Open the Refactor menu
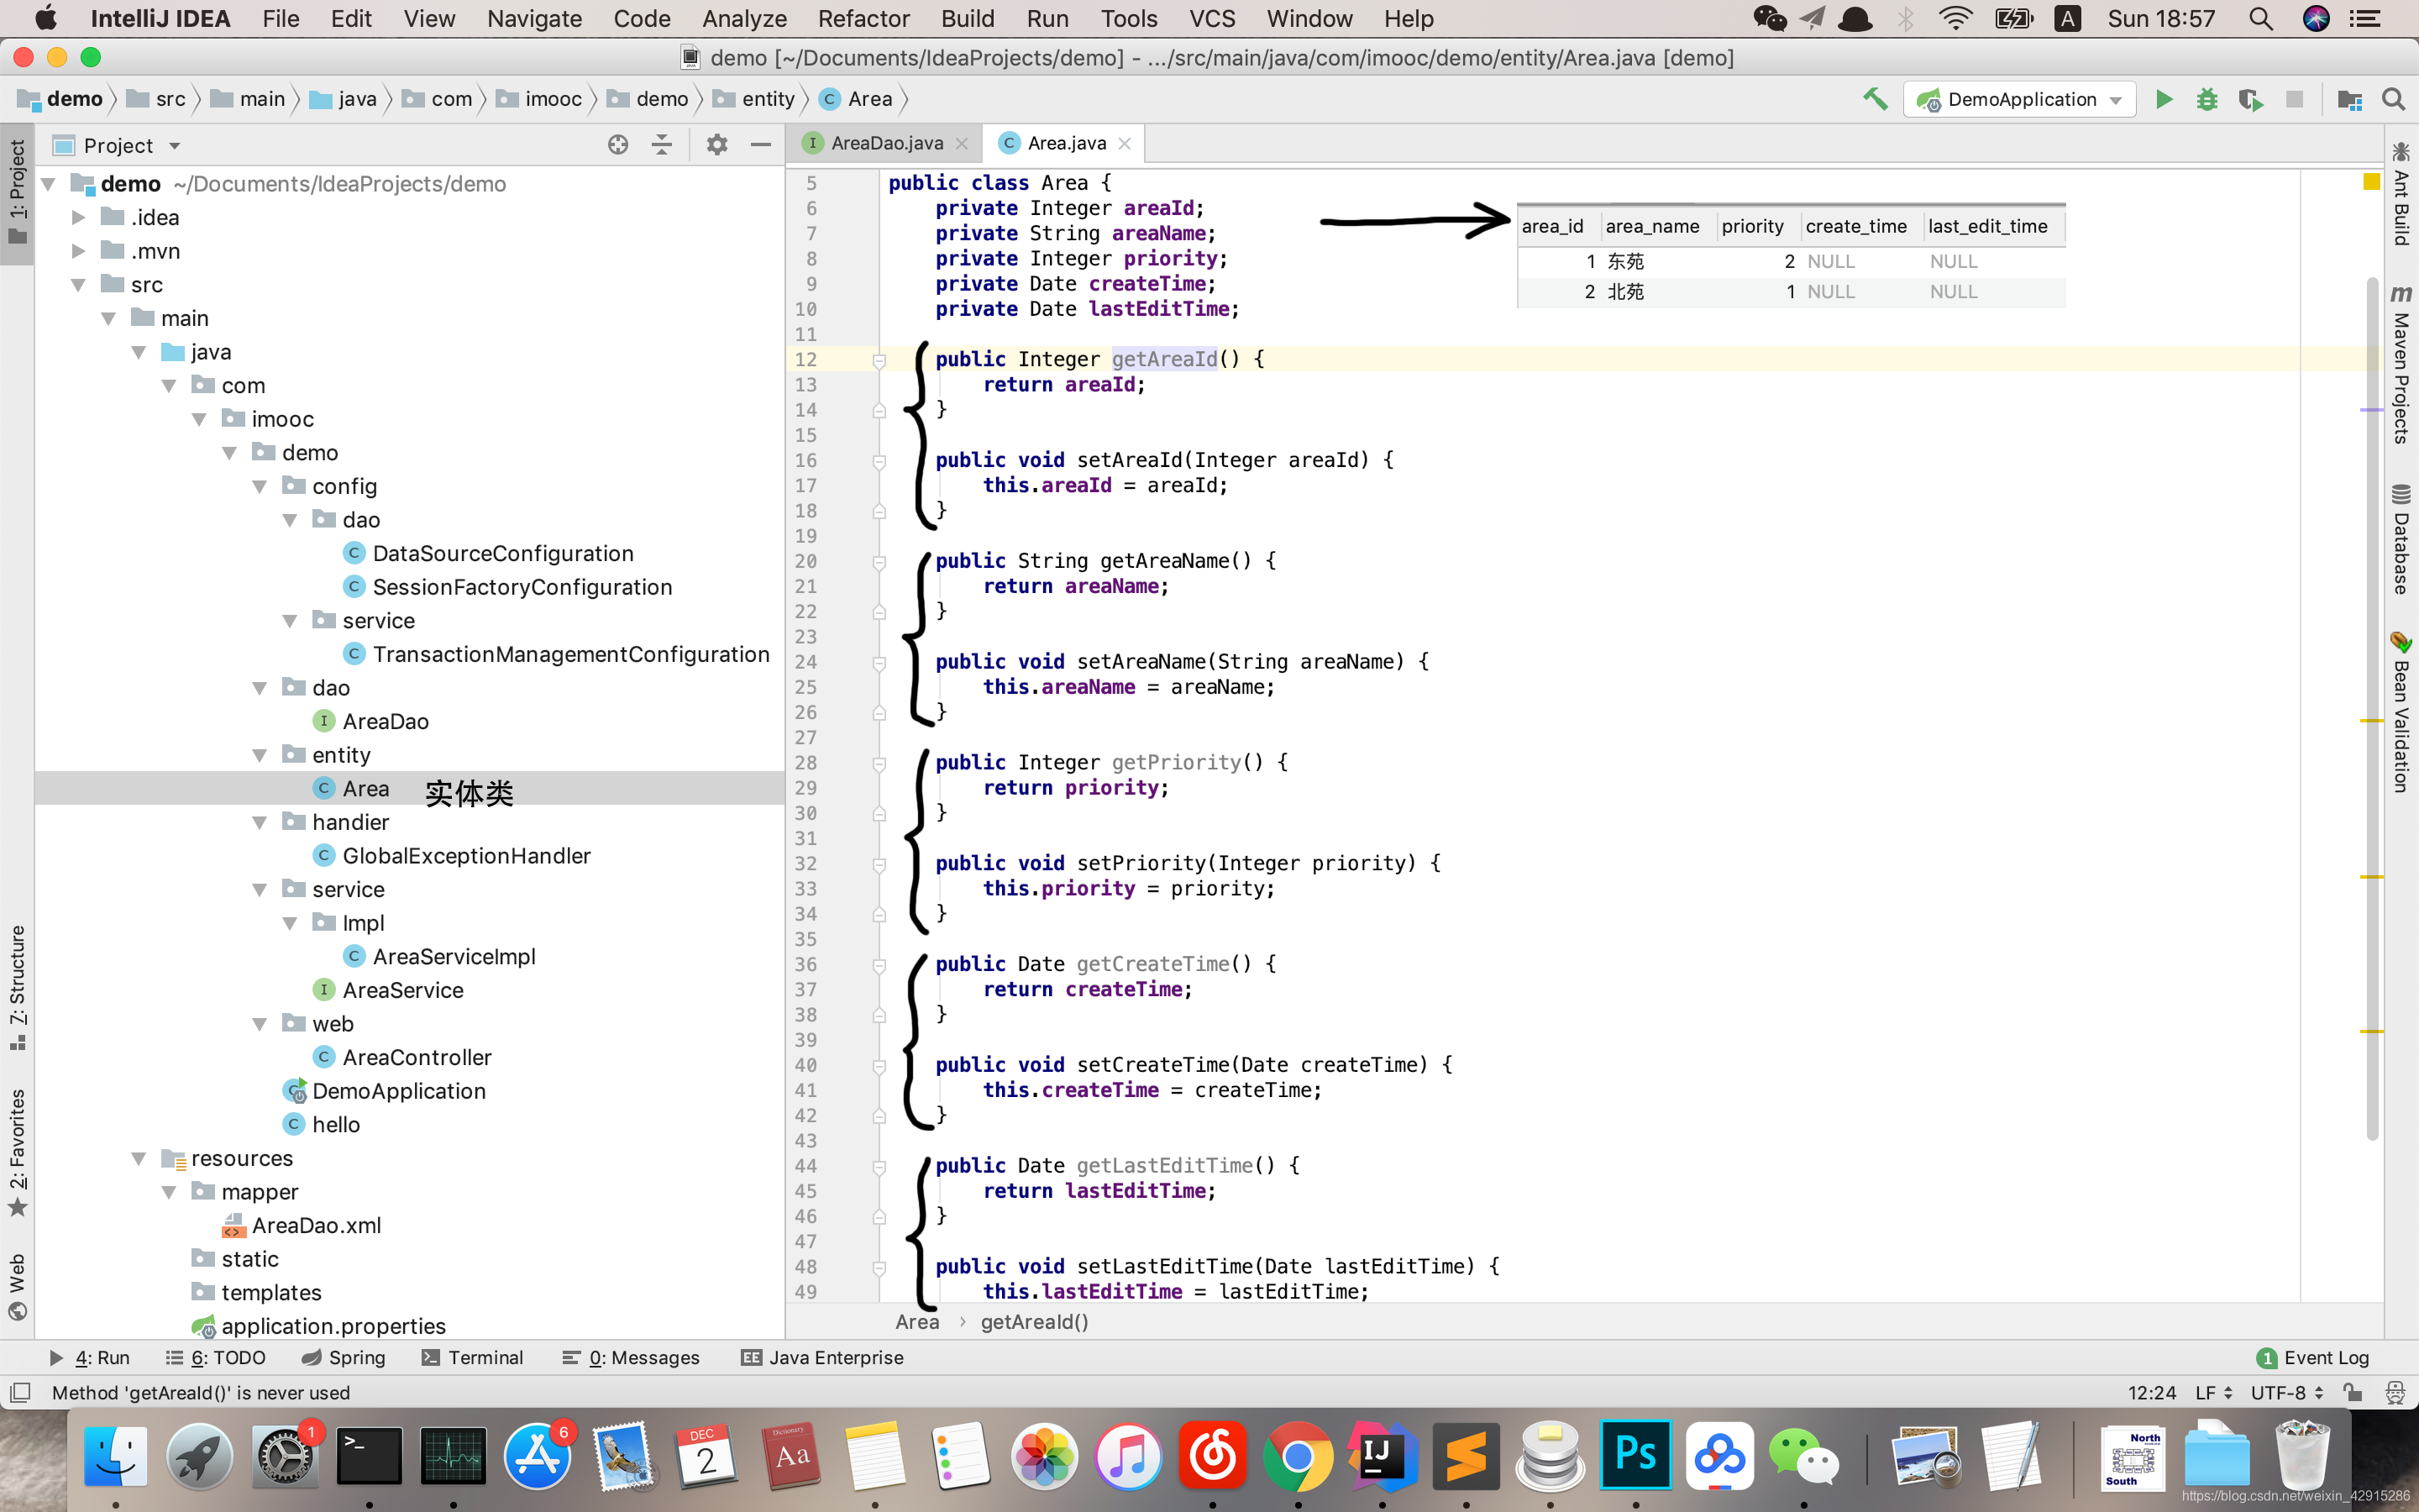Image resolution: width=2419 pixels, height=1512 pixels. [x=863, y=18]
